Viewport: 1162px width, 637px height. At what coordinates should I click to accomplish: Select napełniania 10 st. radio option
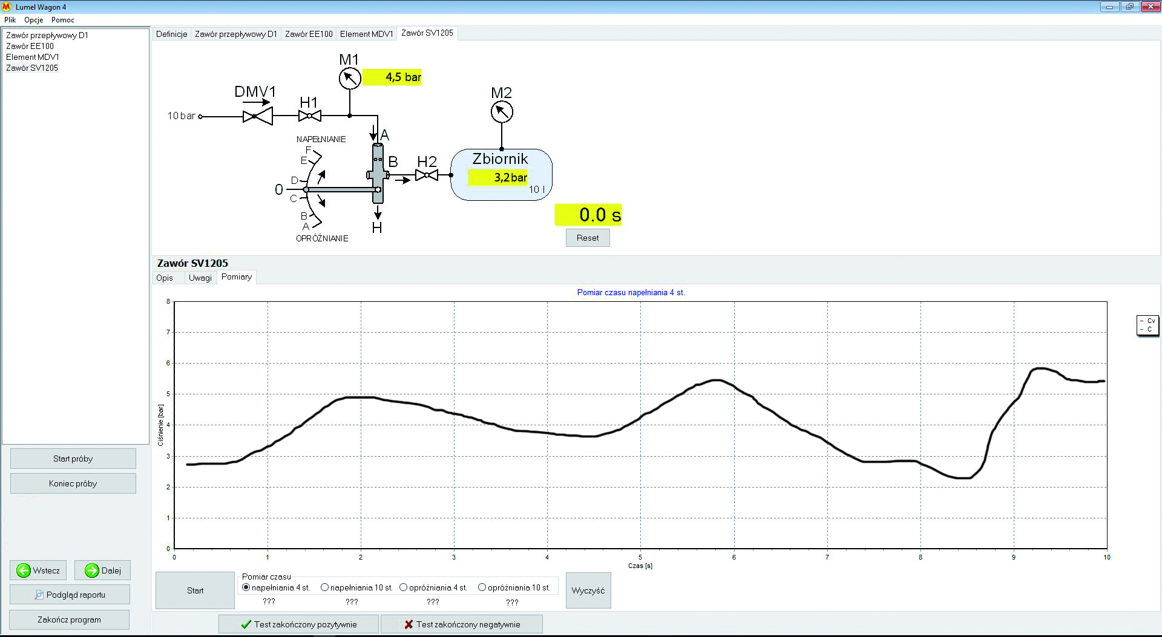pos(325,587)
